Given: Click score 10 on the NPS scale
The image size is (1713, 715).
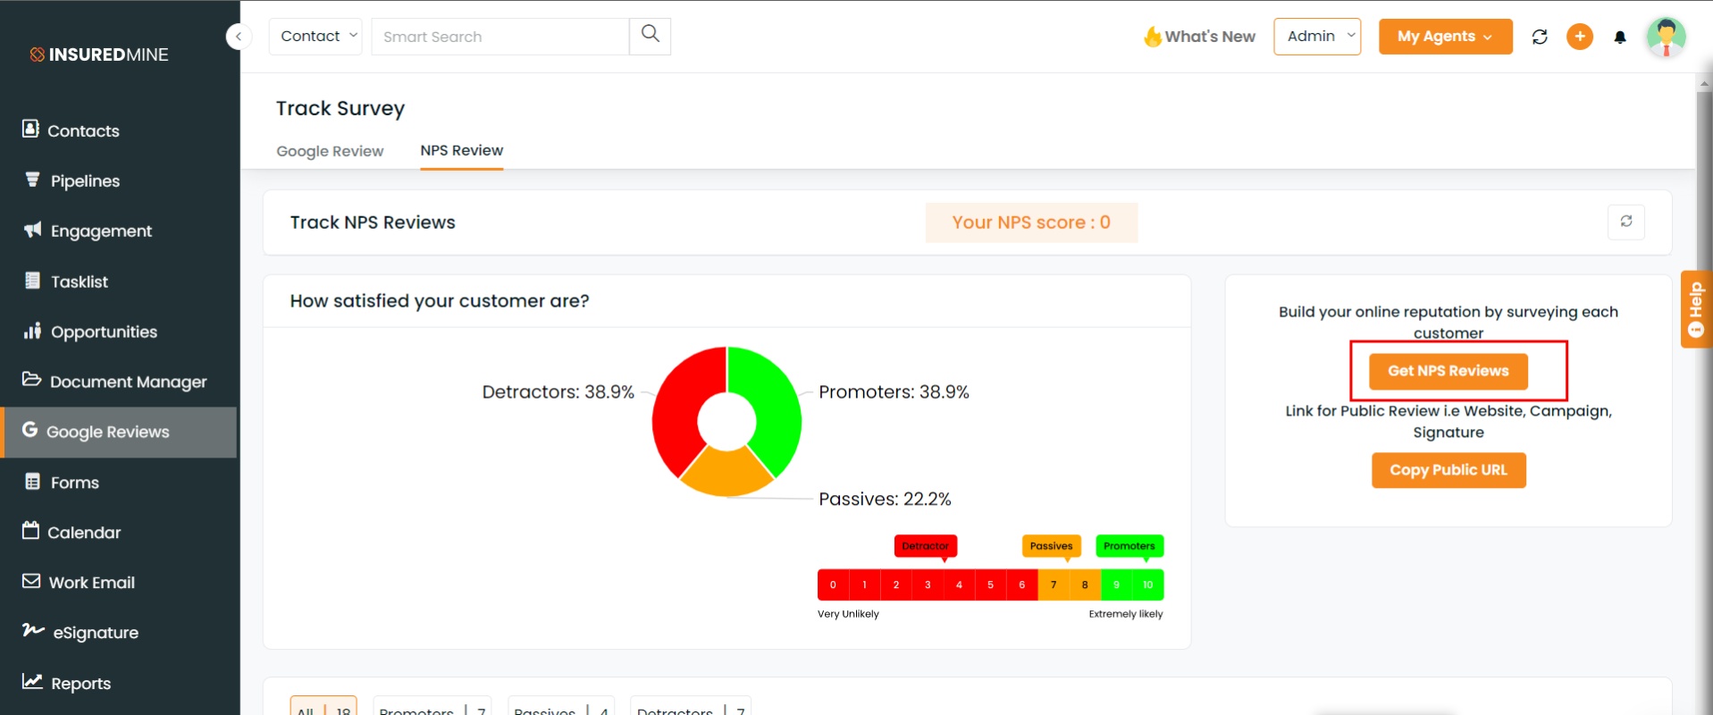Looking at the screenshot, I should coord(1148,585).
